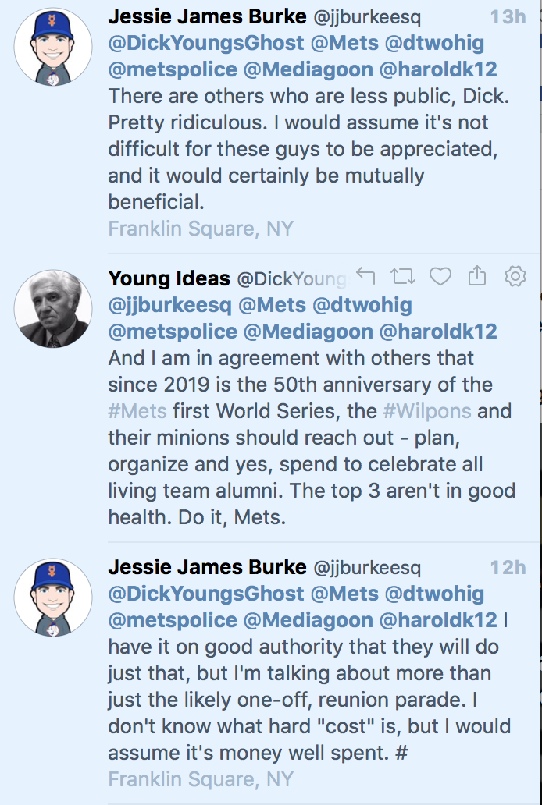542x805 pixels.
Task: Click @jjburkeesq mention in Young Ideas tweet
Action: click(x=169, y=305)
